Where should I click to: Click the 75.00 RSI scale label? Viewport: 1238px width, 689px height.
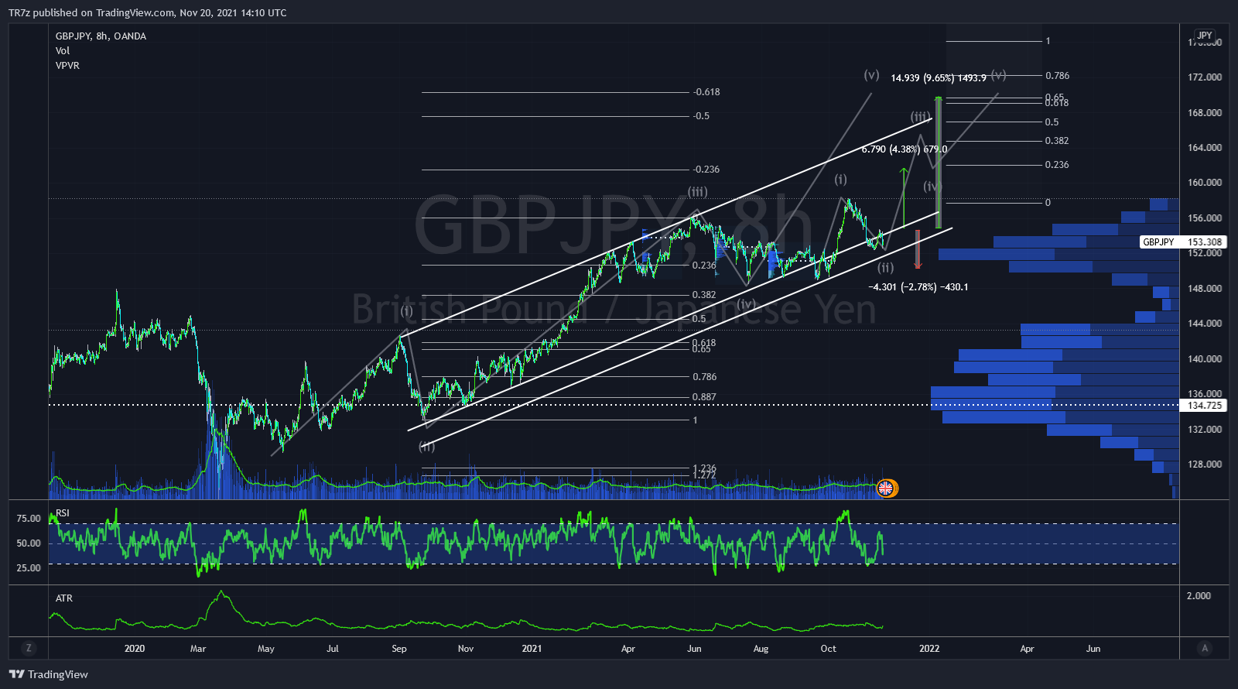[x=29, y=518]
